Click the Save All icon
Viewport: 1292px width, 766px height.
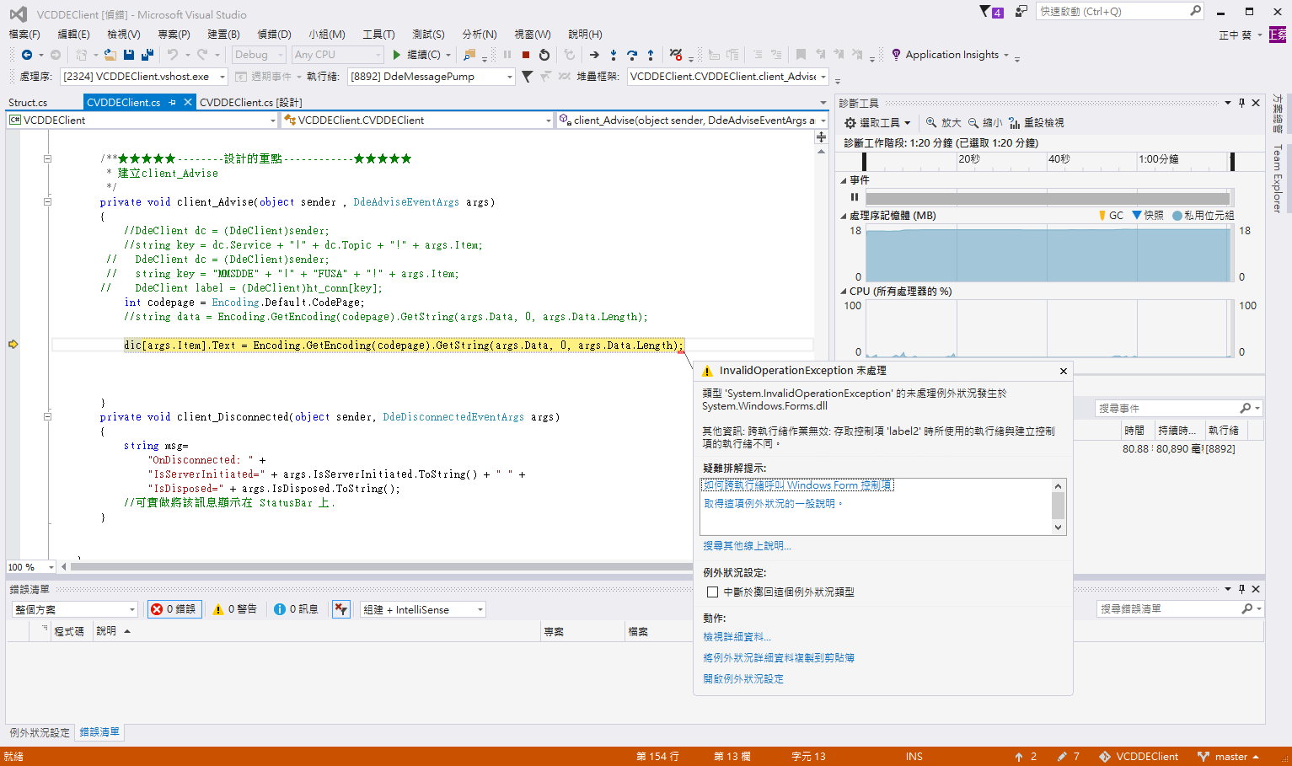[x=147, y=55]
